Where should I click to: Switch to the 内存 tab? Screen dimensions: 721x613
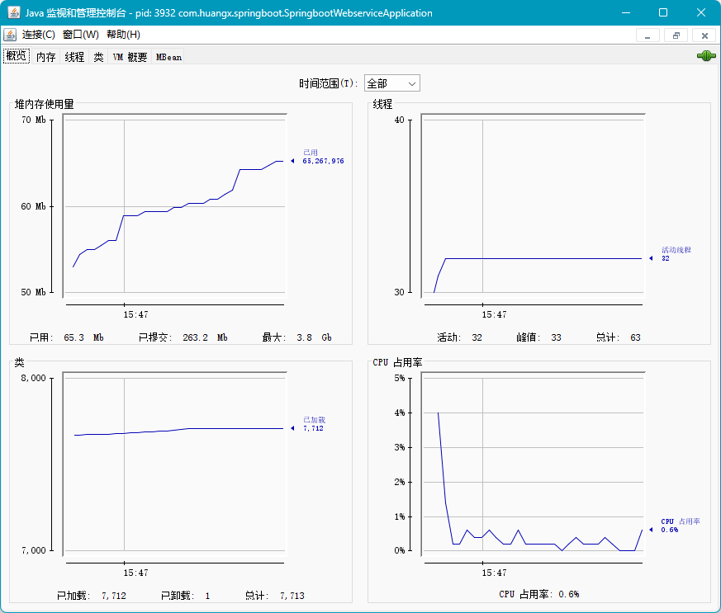[x=45, y=56]
